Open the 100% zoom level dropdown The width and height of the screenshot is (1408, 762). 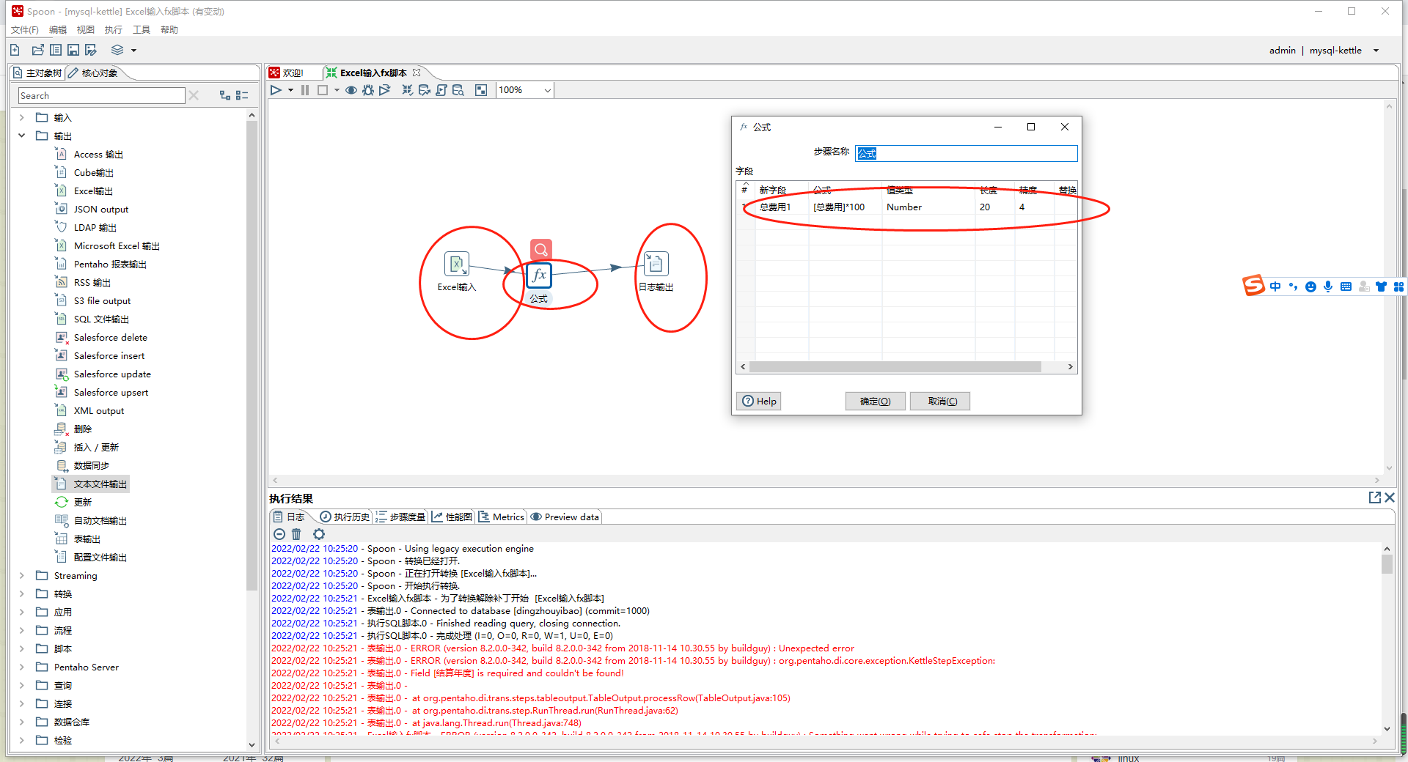click(547, 90)
